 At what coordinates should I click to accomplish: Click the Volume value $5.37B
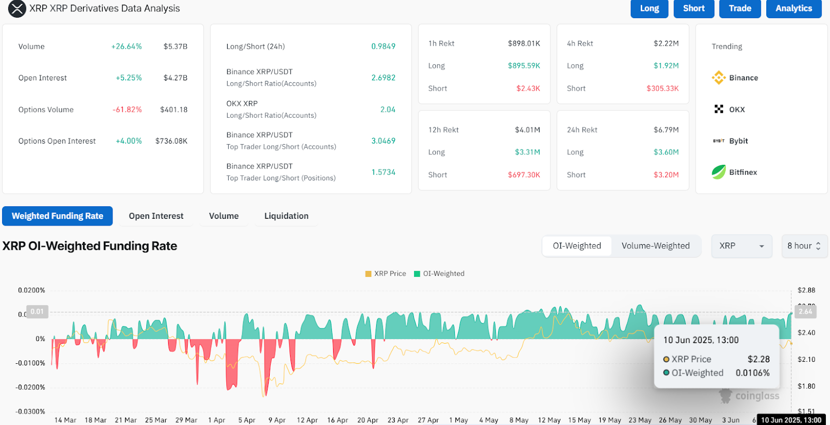coord(175,47)
